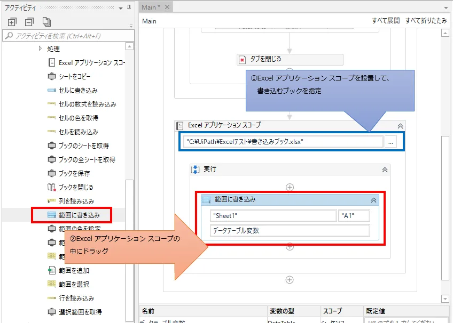Screen dimensions: 453x323
Task: Click the plus circle below 範囲に書き込み
Action: click(x=289, y=246)
